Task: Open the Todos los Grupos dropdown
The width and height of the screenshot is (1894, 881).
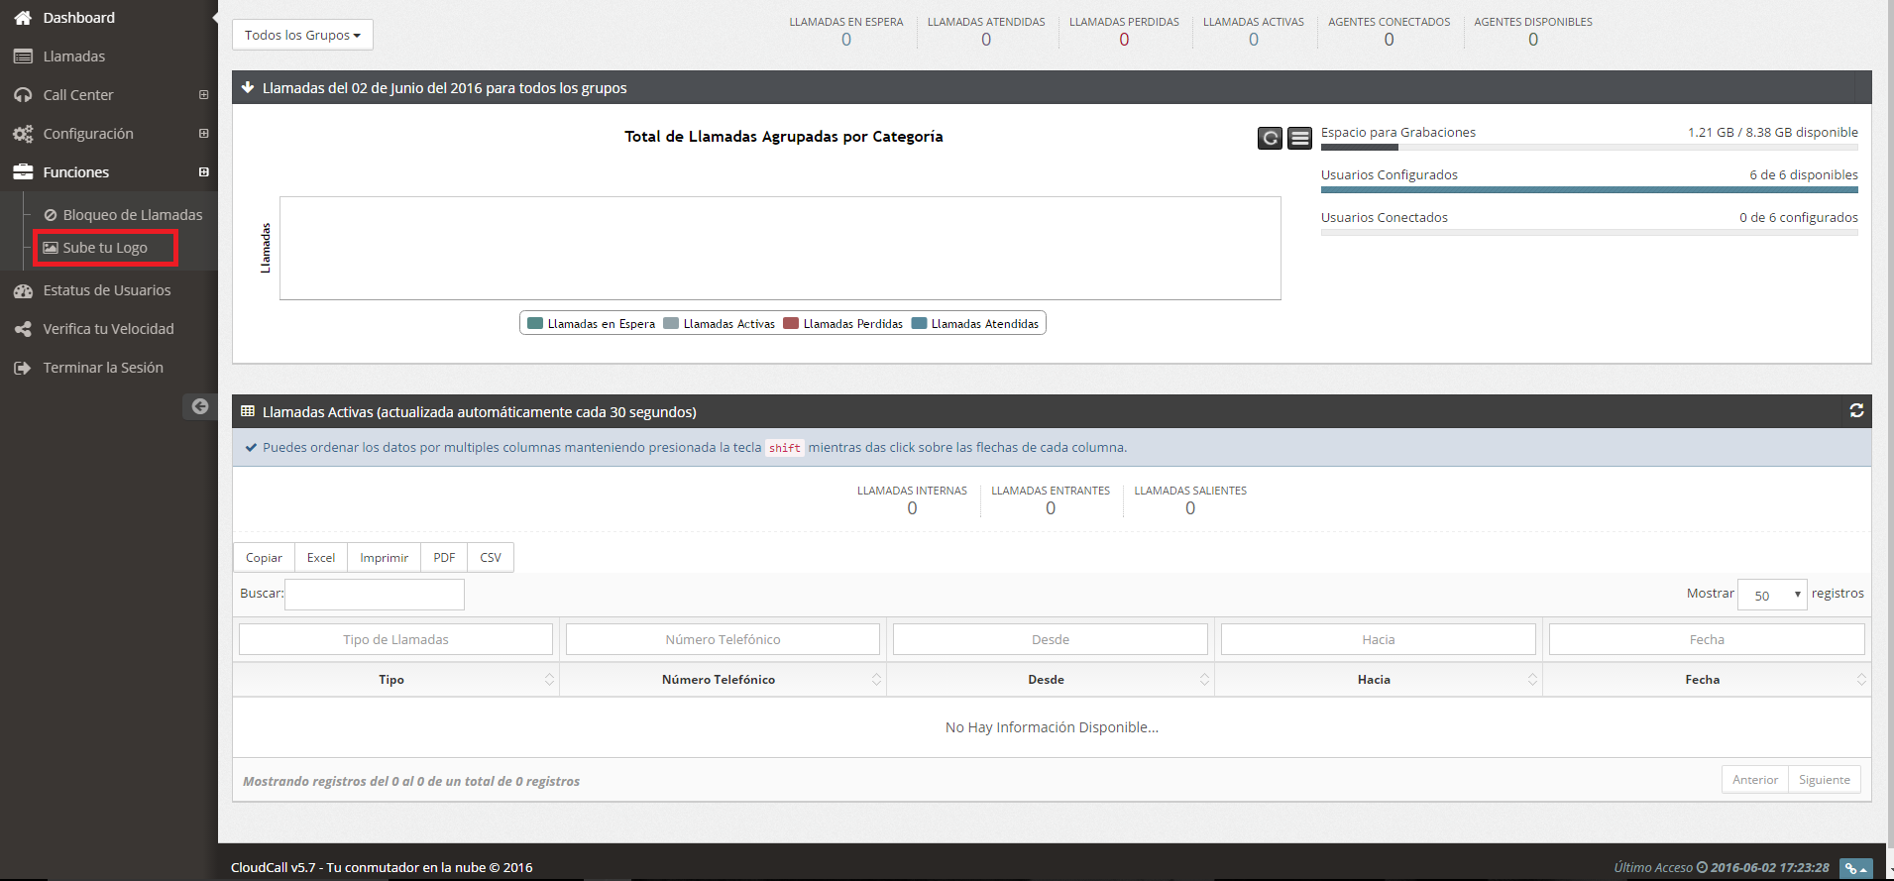Action: click(x=302, y=35)
